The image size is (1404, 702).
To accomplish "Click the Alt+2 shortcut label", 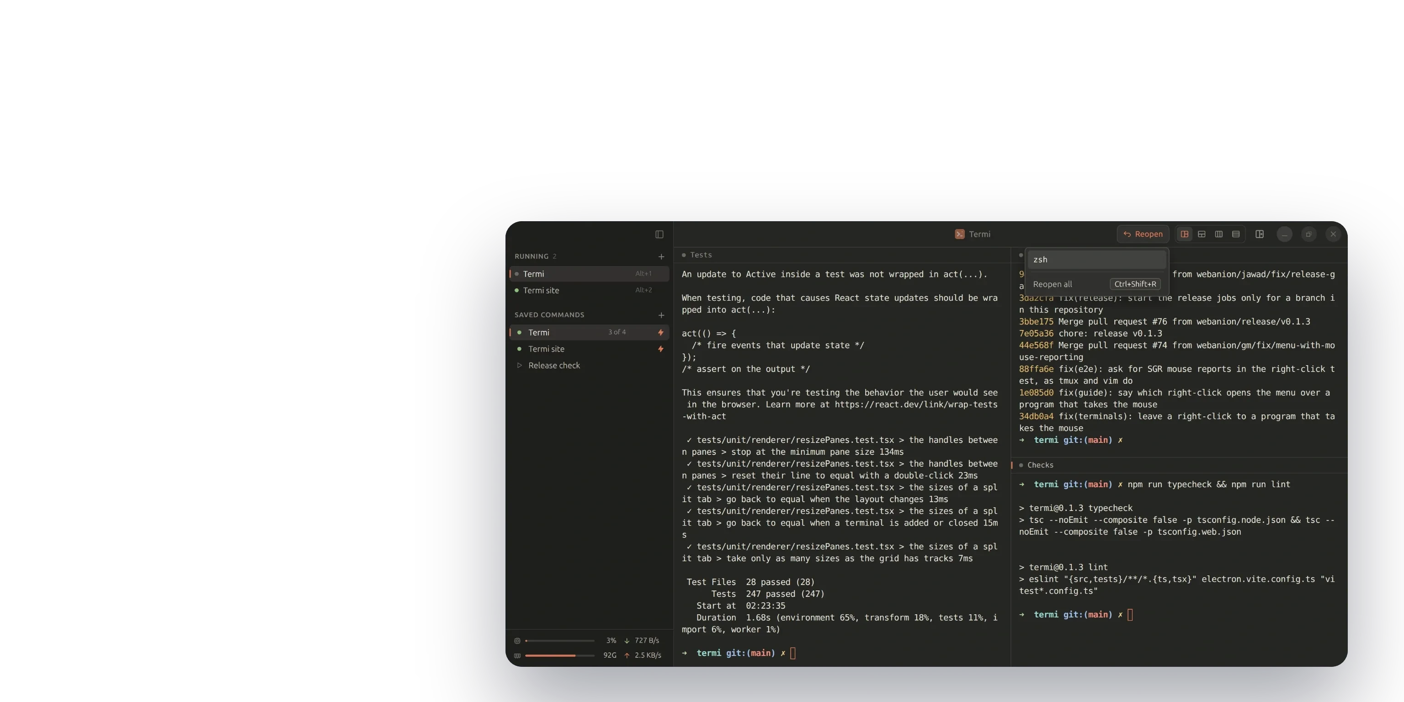I will click(643, 291).
